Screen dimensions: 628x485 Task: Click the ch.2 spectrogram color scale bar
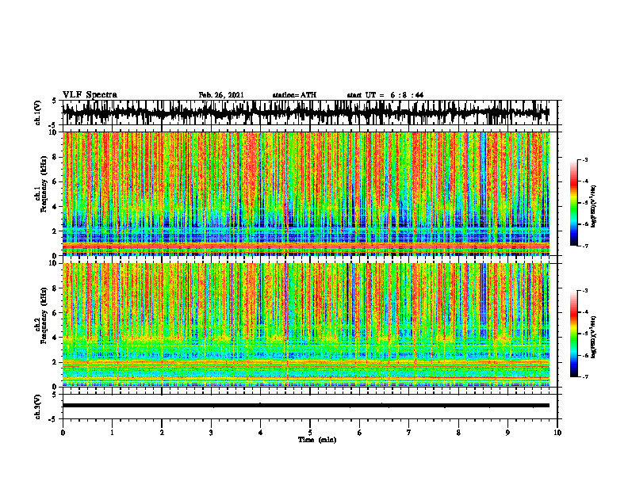click(x=574, y=334)
